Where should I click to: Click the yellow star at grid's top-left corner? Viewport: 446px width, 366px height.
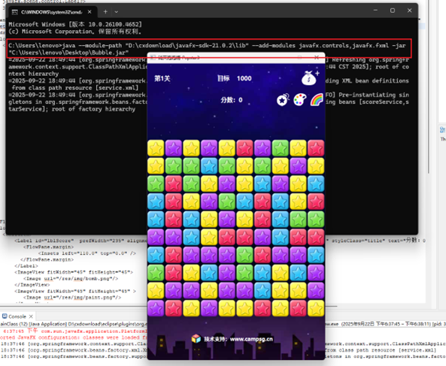point(156,148)
